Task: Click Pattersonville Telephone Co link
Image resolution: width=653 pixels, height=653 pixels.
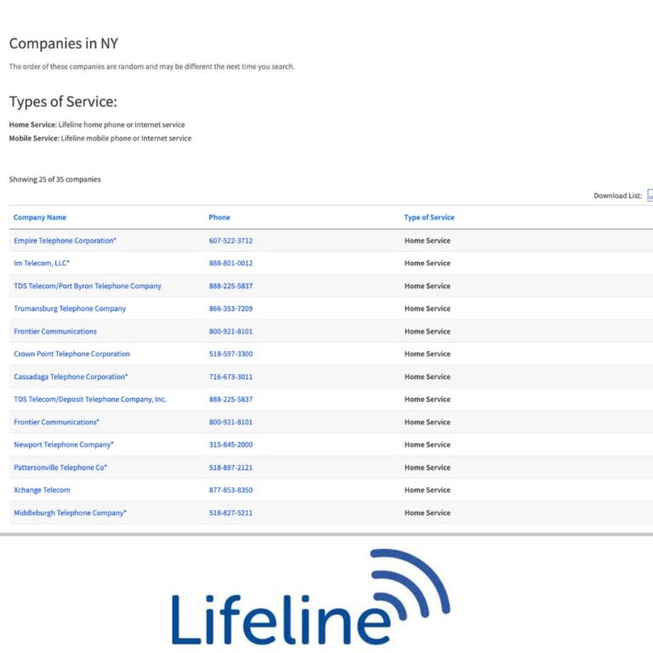Action: pyautogui.click(x=60, y=468)
